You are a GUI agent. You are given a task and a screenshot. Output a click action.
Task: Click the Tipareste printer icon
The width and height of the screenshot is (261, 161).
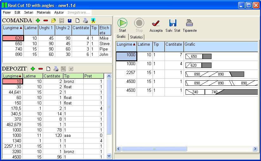point(189,23)
